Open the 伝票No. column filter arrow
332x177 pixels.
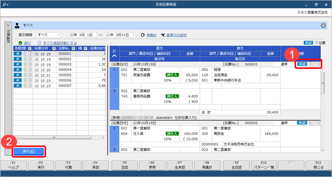73,48
